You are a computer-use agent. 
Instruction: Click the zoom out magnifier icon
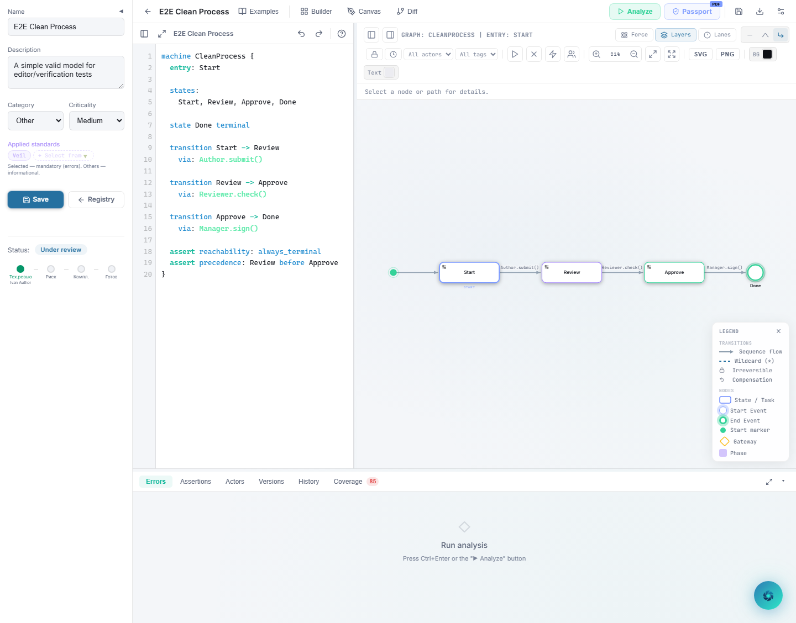tap(634, 54)
